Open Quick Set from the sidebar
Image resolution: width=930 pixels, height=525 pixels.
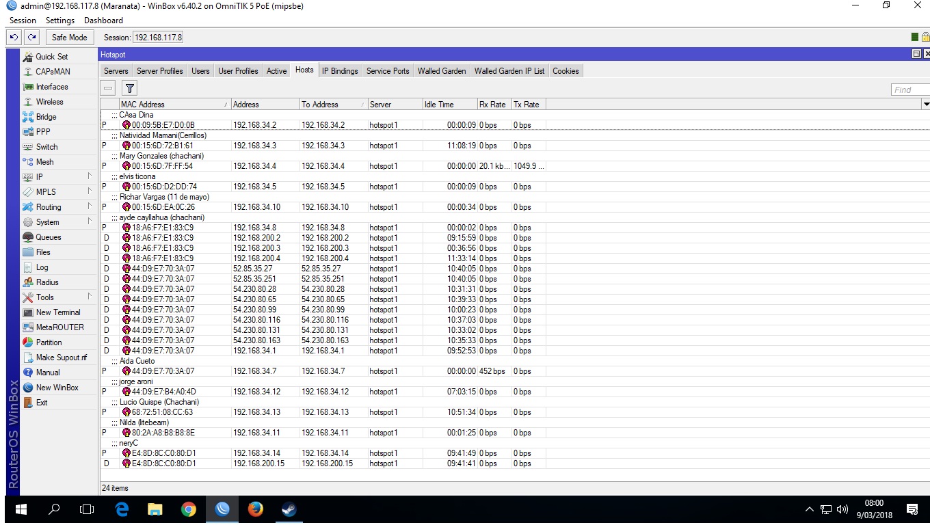(x=52, y=57)
